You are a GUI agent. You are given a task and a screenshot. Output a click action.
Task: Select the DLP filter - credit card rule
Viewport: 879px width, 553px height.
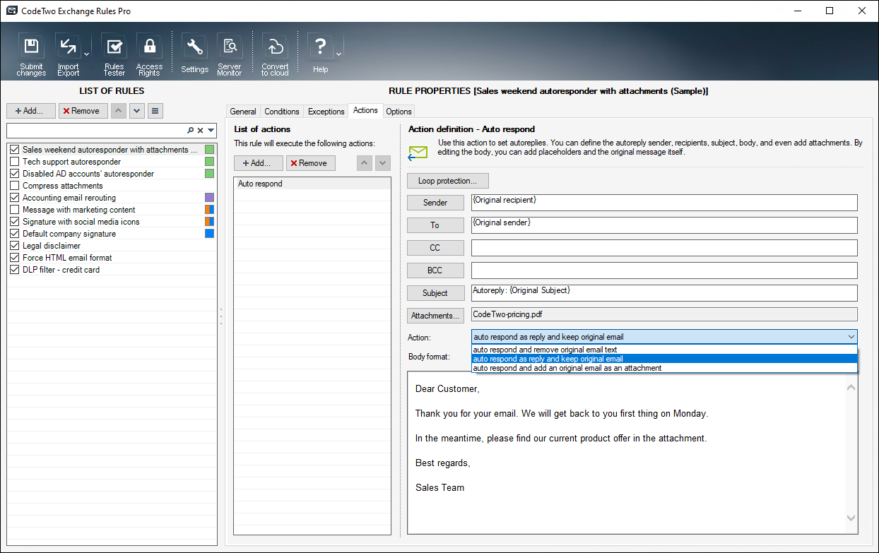pos(61,270)
